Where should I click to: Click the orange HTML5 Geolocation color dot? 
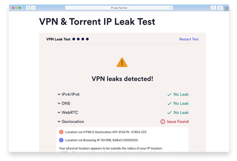coord(61,132)
